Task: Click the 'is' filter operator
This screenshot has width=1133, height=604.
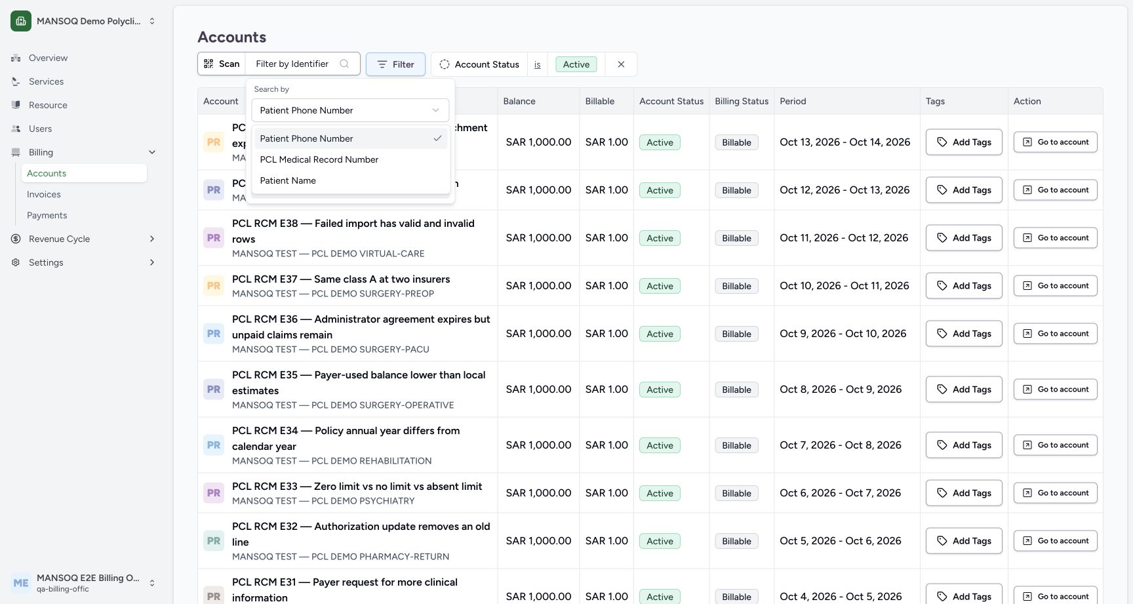Action: pyautogui.click(x=537, y=64)
